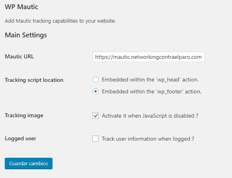The width and height of the screenshot is (232, 178).
Task: Click the 'Main Settings' section heading
Action: coord(26,35)
